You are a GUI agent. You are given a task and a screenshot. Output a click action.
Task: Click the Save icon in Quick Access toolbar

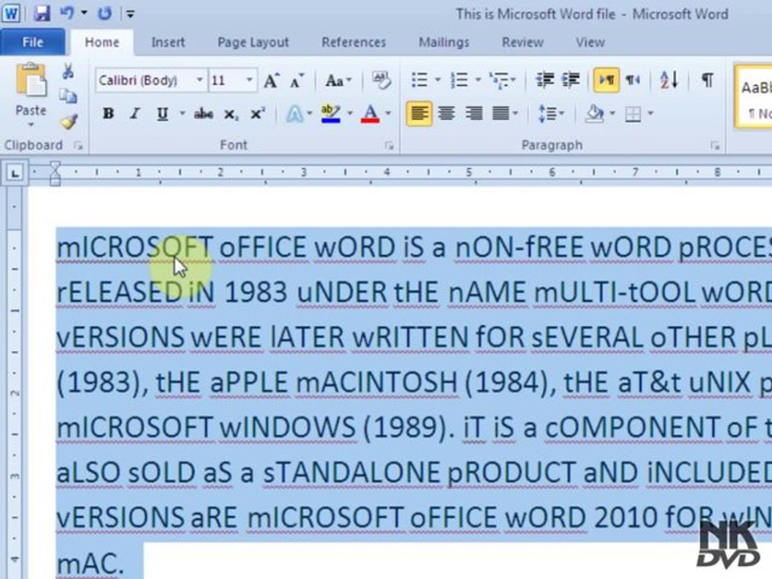tap(42, 14)
